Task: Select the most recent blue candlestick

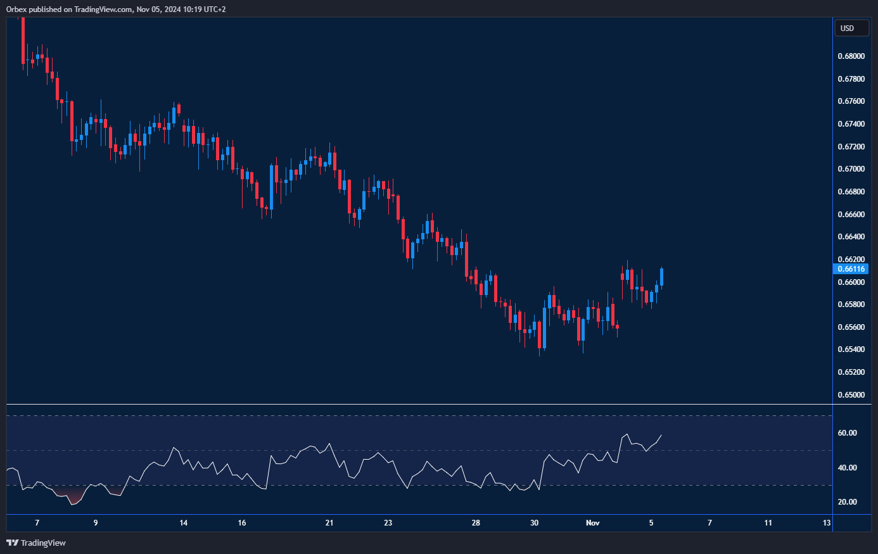Action: [661, 277]
